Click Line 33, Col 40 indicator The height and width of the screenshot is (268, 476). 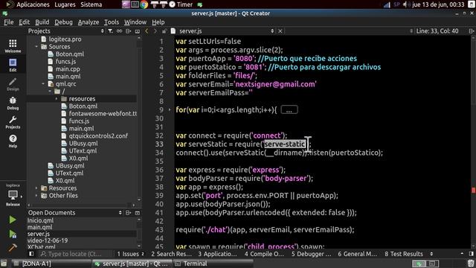437,31
